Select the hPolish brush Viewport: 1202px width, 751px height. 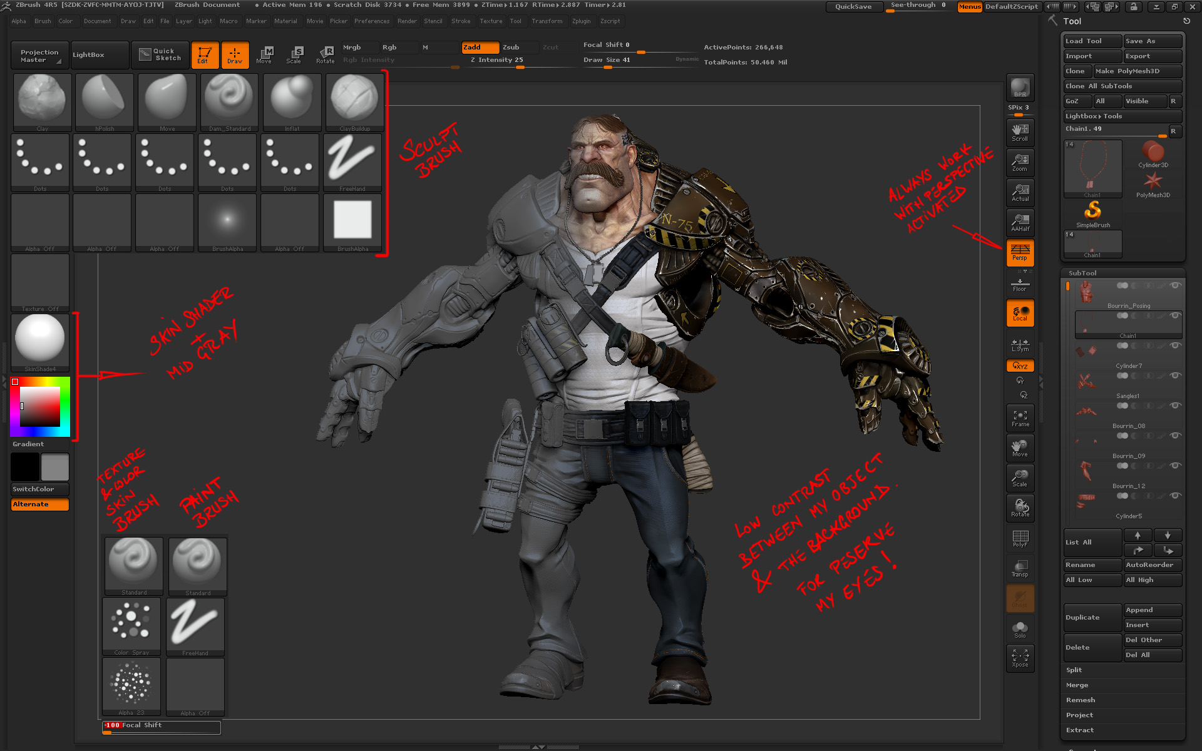click(105, 103)
